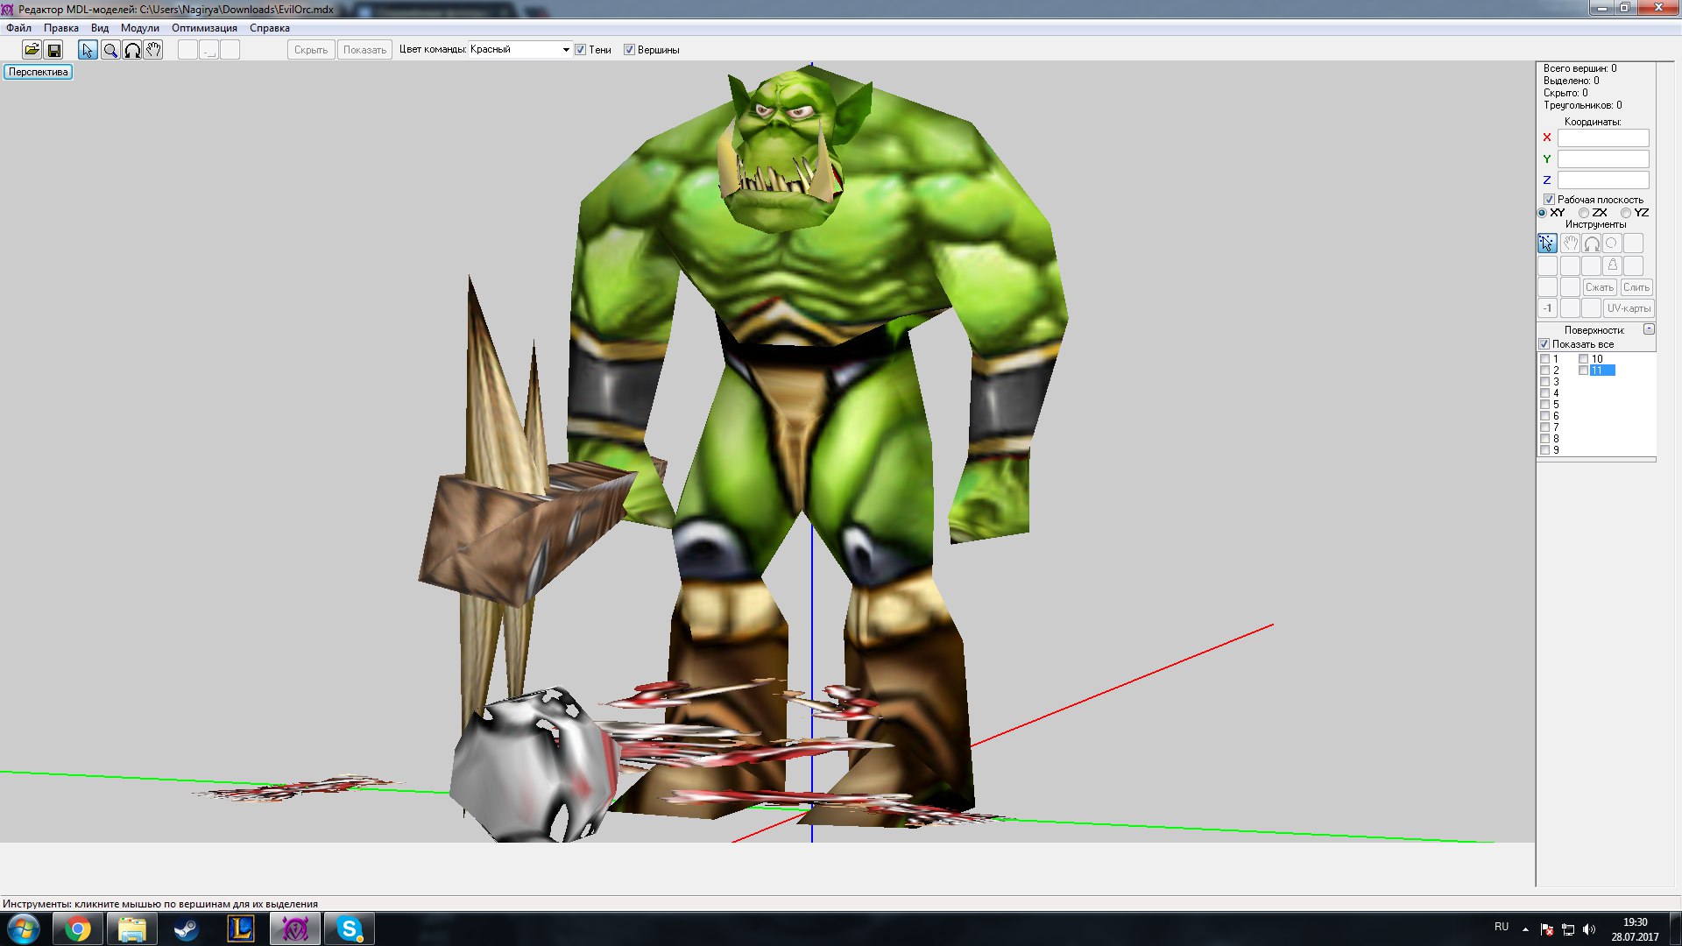Viewport: 1682px width, 946px height.
Task: Choose the circle tool in the Инструменты panel
Action: point(1612,244)
